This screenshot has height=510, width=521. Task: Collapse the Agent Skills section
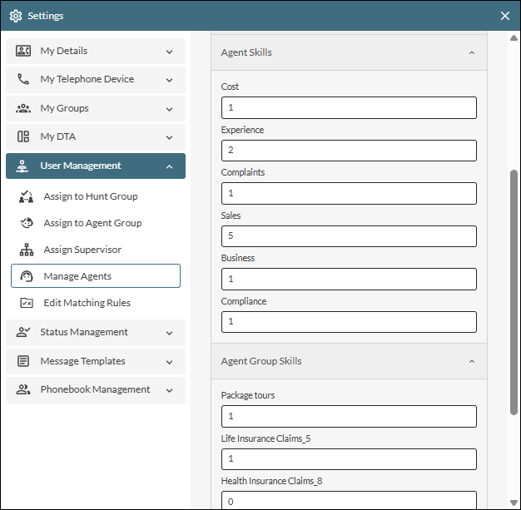[472, 52]
